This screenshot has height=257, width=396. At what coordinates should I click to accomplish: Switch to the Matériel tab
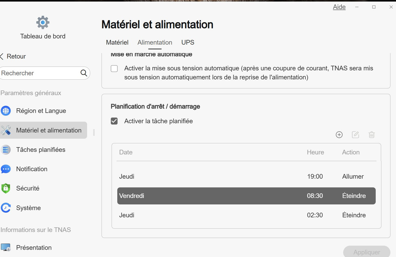pyautogui.click(x=117, y=42)
